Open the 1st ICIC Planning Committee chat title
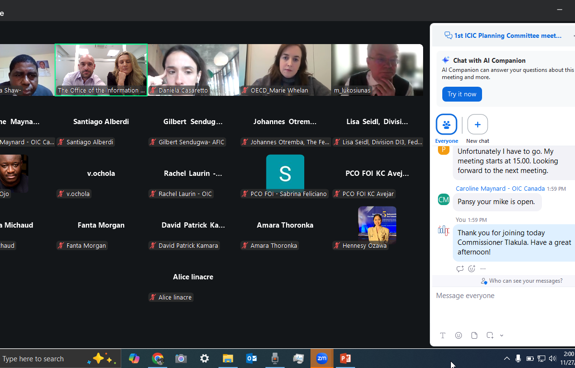 pyautogui.click(x=507, y=35)
